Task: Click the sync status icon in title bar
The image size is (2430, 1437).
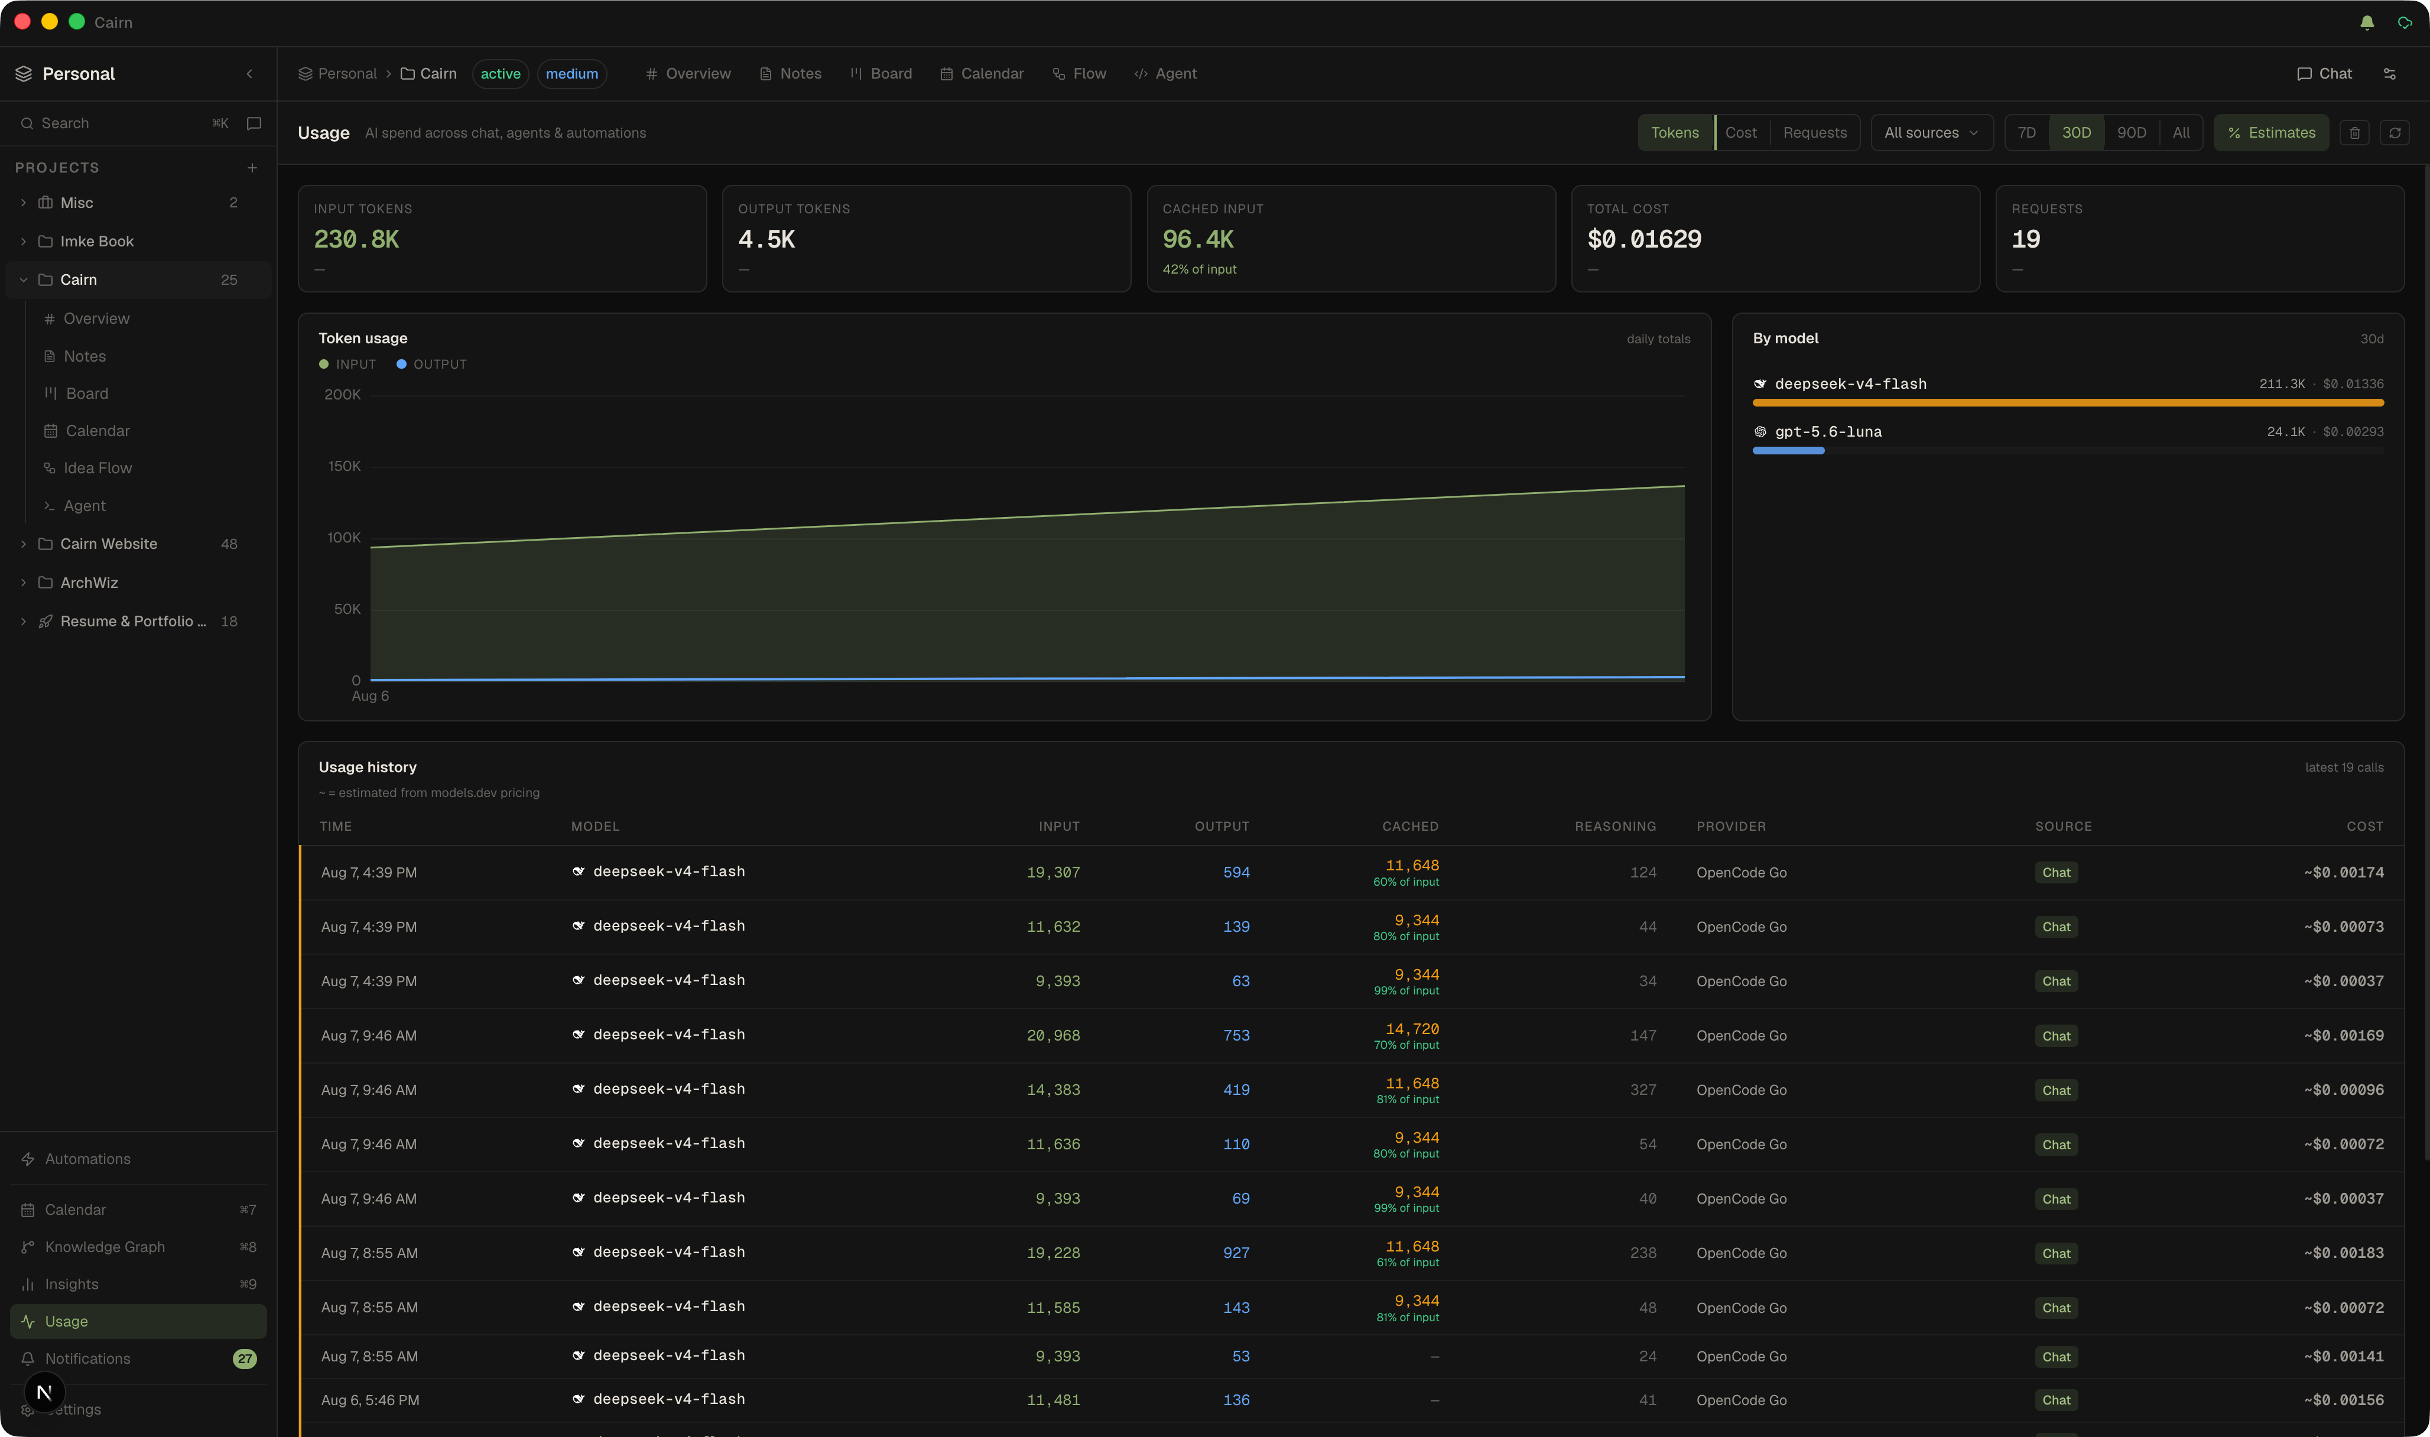Action: (2405, 22)
